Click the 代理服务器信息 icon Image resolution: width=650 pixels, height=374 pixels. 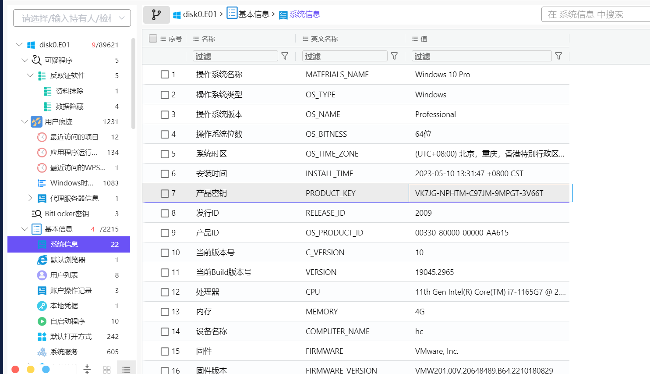point(42,199)
